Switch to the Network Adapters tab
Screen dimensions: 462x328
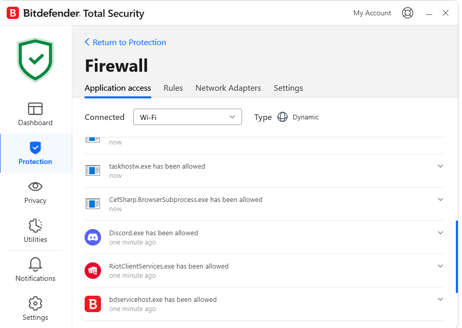click(228, 88)
